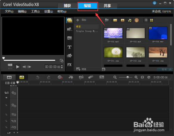
Task: Open the Record/Capture option on timeline toolbar
Action: pyautogui.click(x=60, y=77)
